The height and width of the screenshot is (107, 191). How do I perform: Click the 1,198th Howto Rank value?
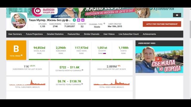click(x=124, y=48)
